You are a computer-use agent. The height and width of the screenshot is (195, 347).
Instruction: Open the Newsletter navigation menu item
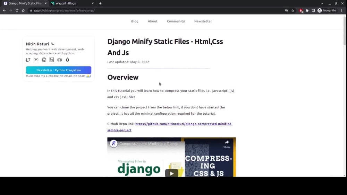(203, 21)
